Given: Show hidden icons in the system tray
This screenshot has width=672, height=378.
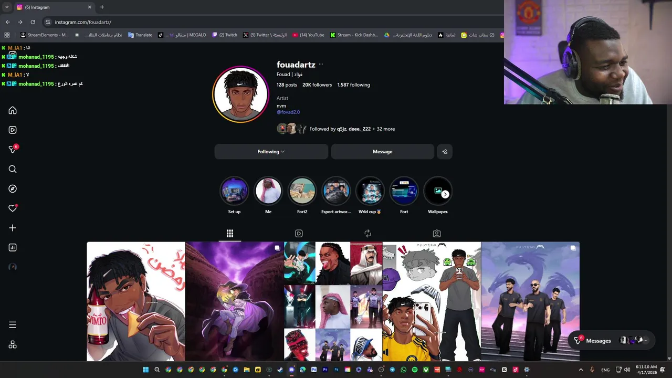Looking at the screenshot, I should pyautogui.click(x=581, y=370).
